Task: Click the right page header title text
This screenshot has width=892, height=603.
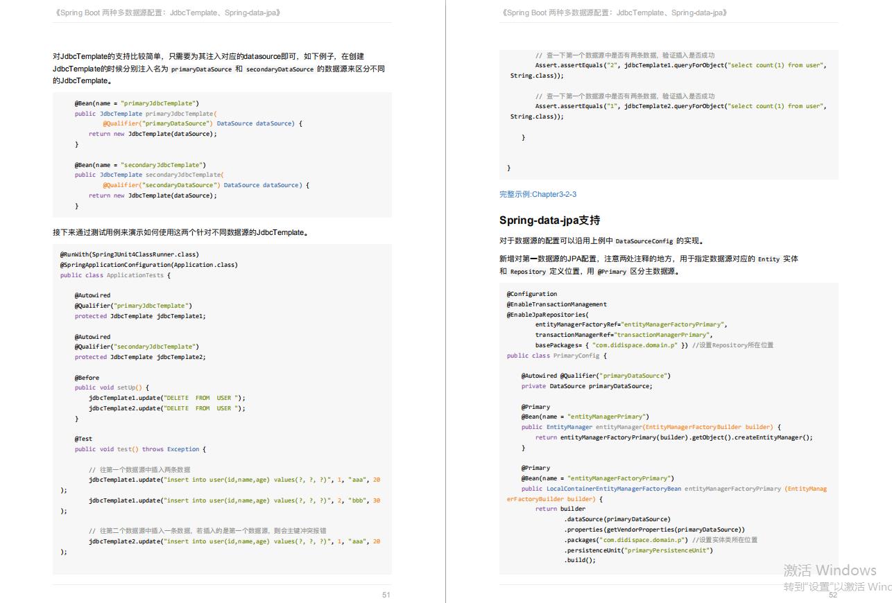Action: pos(614,12)
